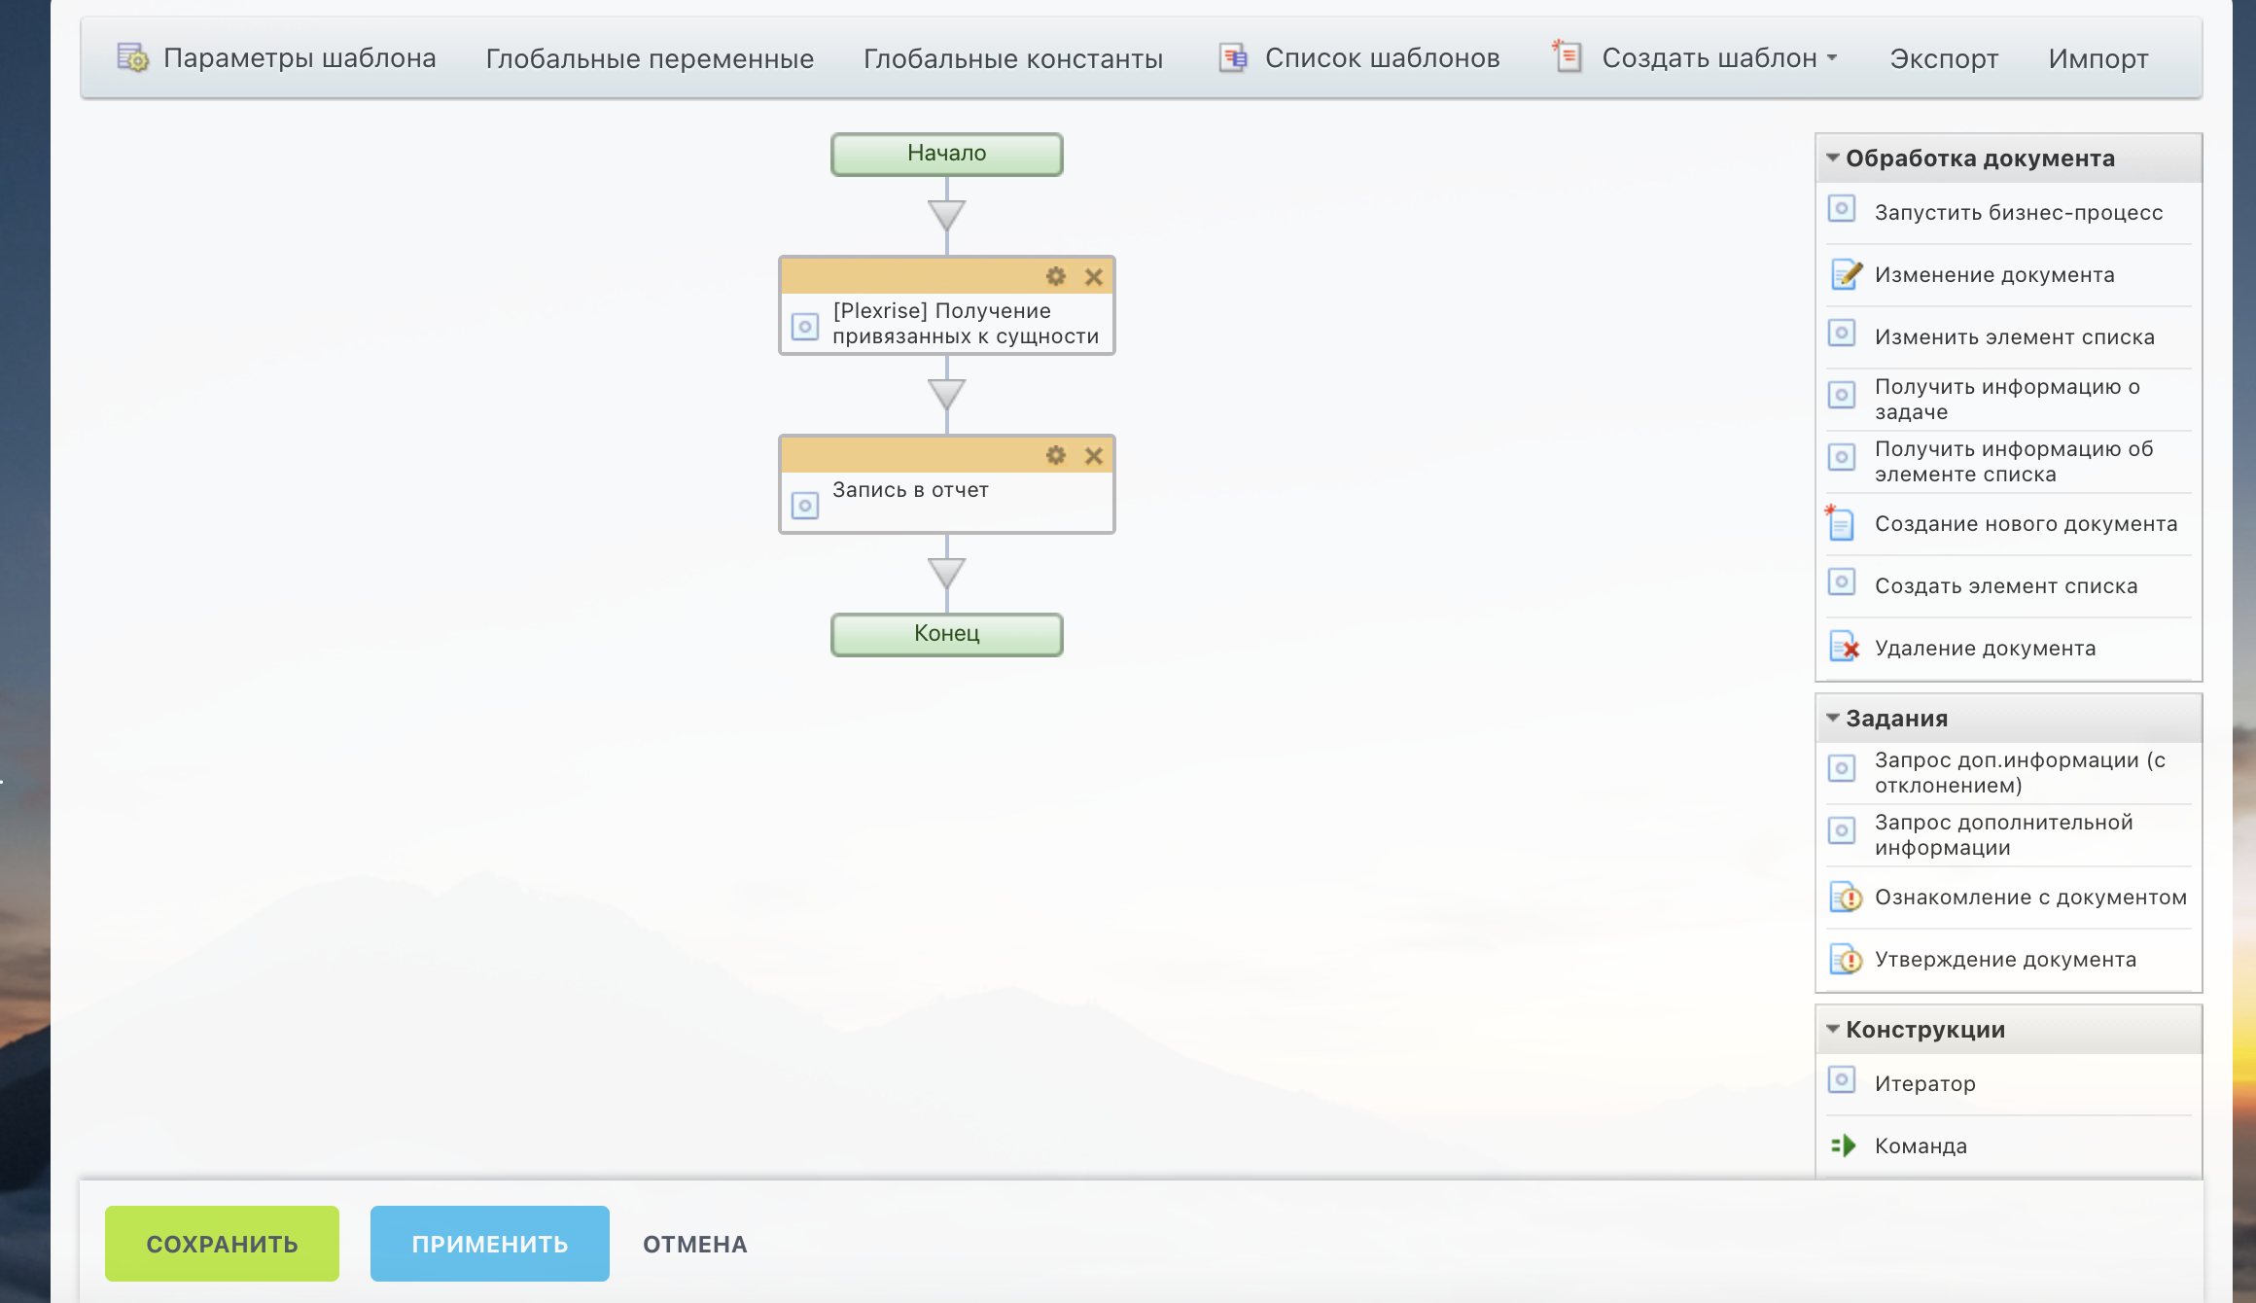Collapse the 'Конструкции' section

pos(1833,1029)
